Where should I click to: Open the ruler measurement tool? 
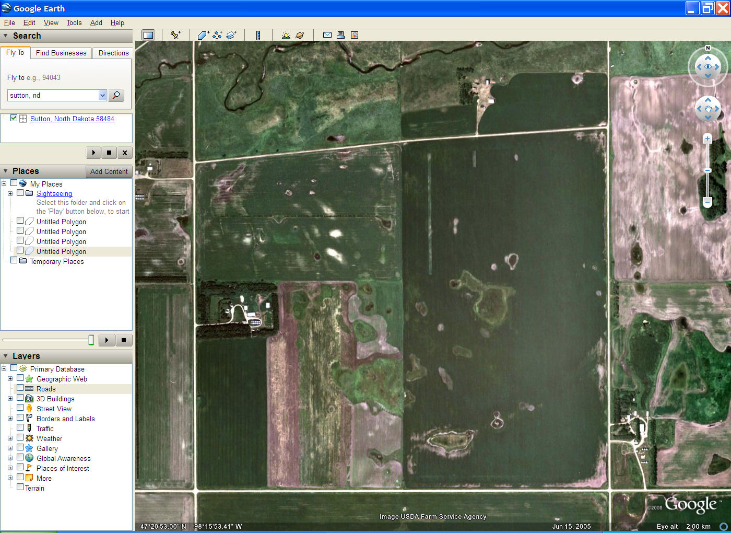(x=258, y=35)
